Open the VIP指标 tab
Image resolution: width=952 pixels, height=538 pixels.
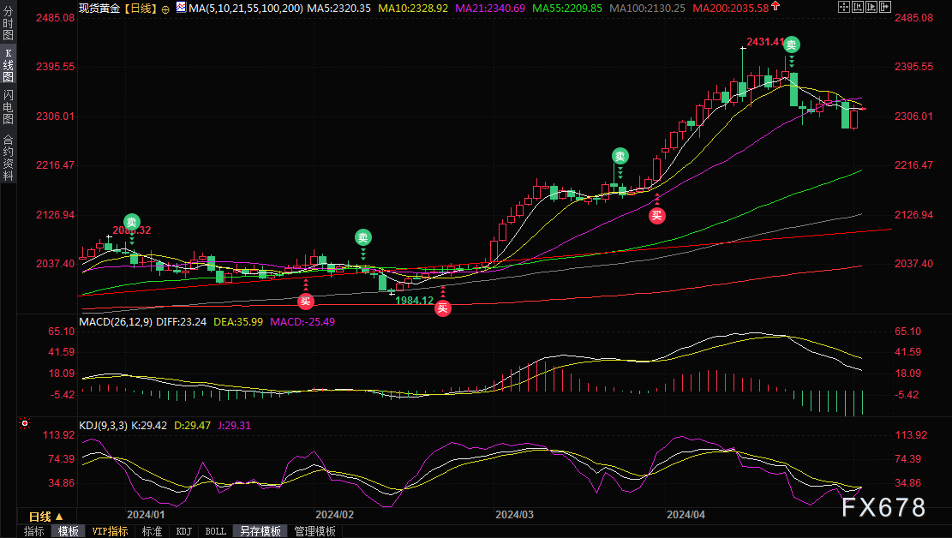110,531
